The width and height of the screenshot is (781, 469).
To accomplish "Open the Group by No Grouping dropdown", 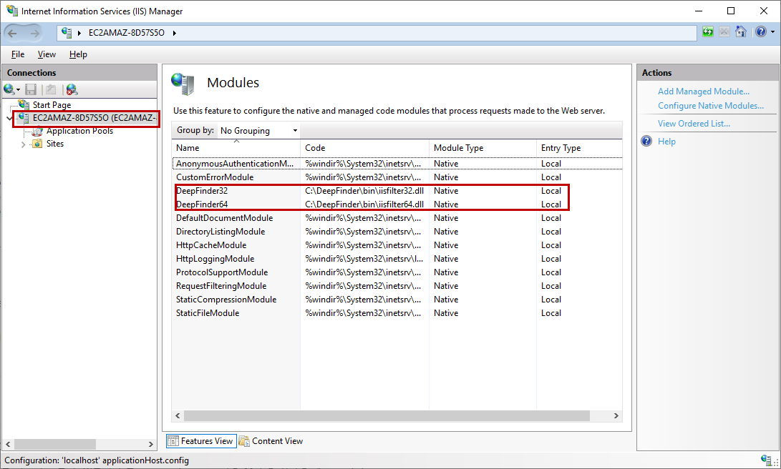I will 260,131.
